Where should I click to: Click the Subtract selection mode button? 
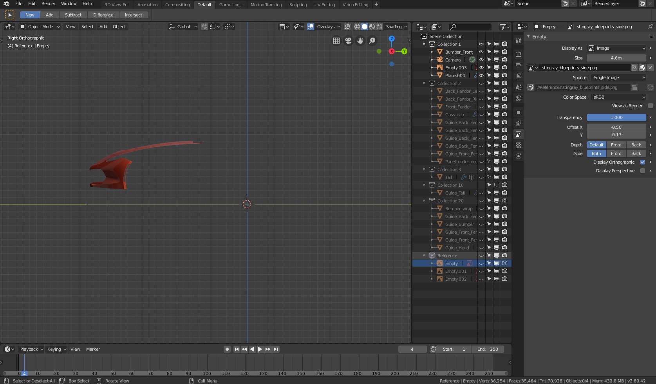click(x=73, y=15)
